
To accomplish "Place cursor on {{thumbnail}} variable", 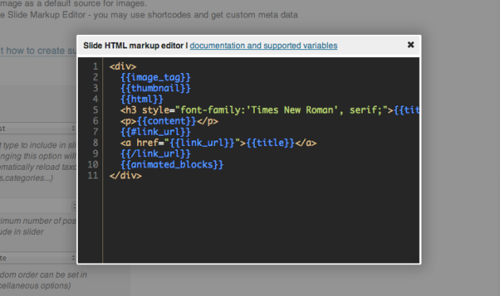I will (x=156, y=88).
